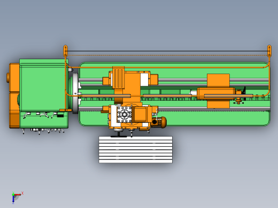Select the white slatted operator platform
This screenshot has width=278, height=208.
tap(136, 149)
